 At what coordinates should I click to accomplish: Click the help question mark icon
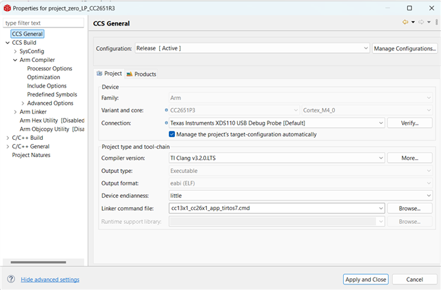[x=11, y=279]
